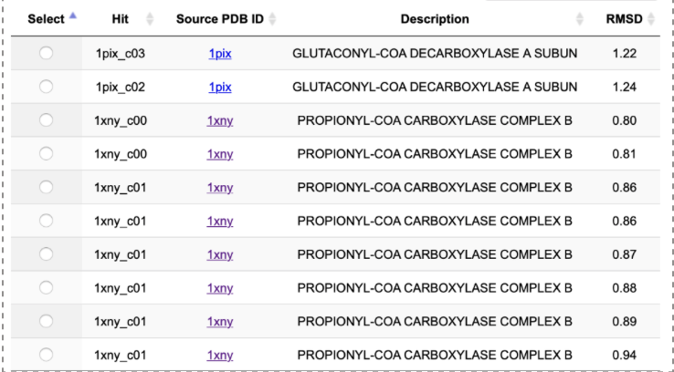This screenshot has height=372, width=674.
Task: Click the RMSD value 1.24 cell
Action: coord(625,88)
